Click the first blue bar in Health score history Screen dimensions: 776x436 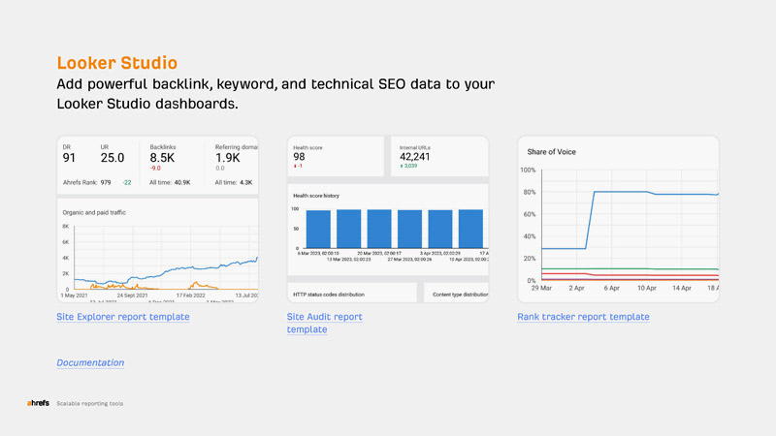[x=318, y=230]
